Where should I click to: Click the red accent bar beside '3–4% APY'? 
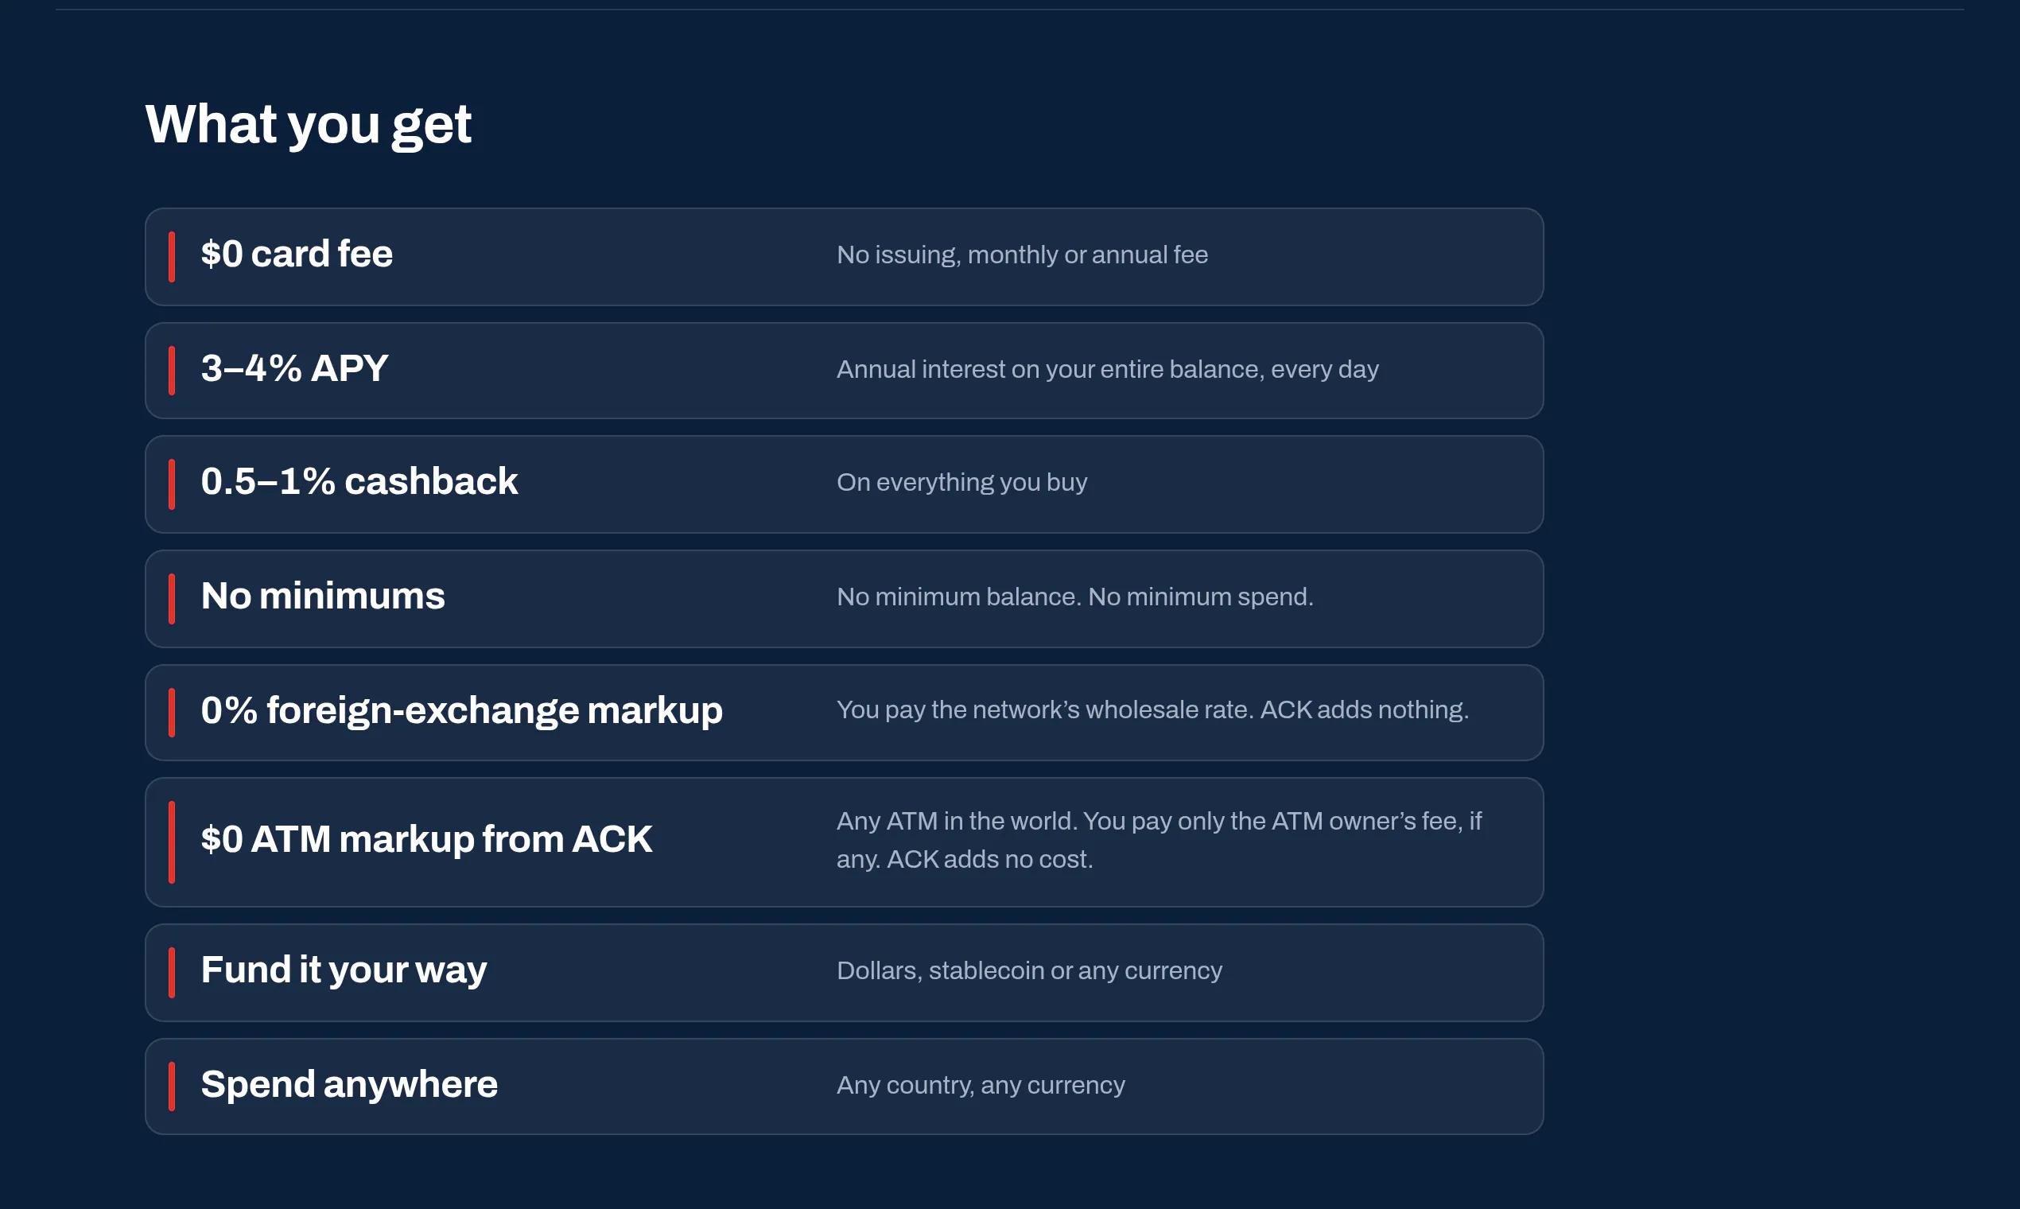[172, 371]
